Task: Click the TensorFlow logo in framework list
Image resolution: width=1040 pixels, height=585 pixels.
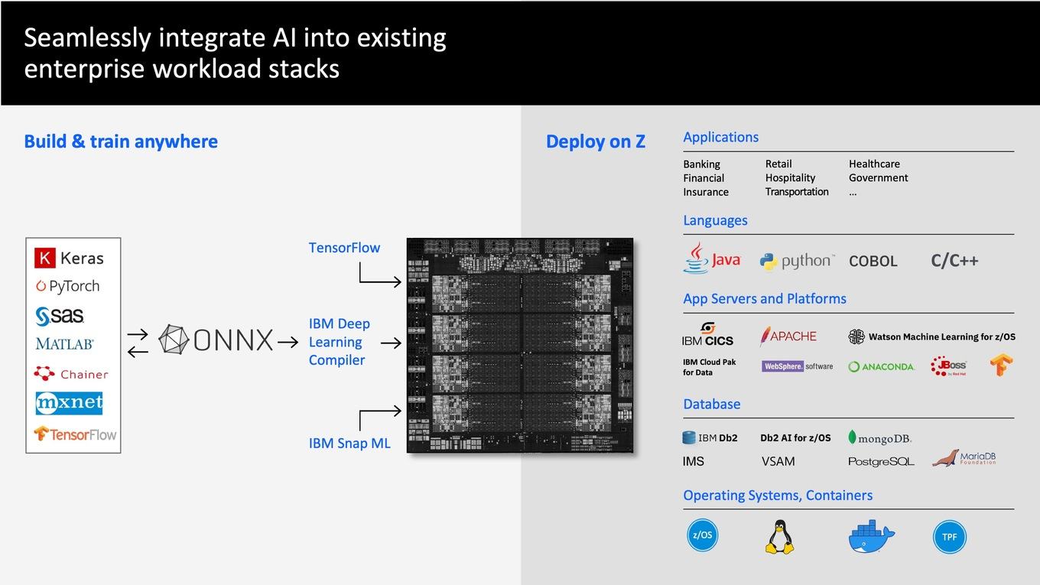Action: [x=75, y=434]
